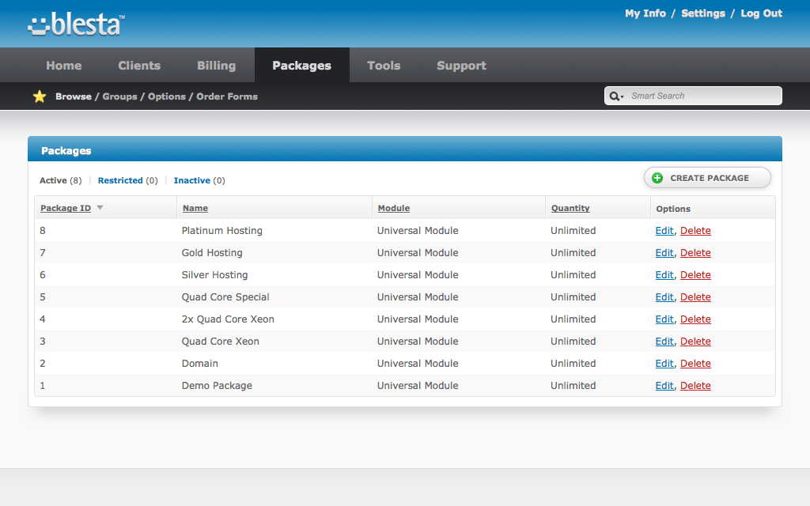
Task: Edit the Quad Core Special package
Action: click(x=664, y=297)
